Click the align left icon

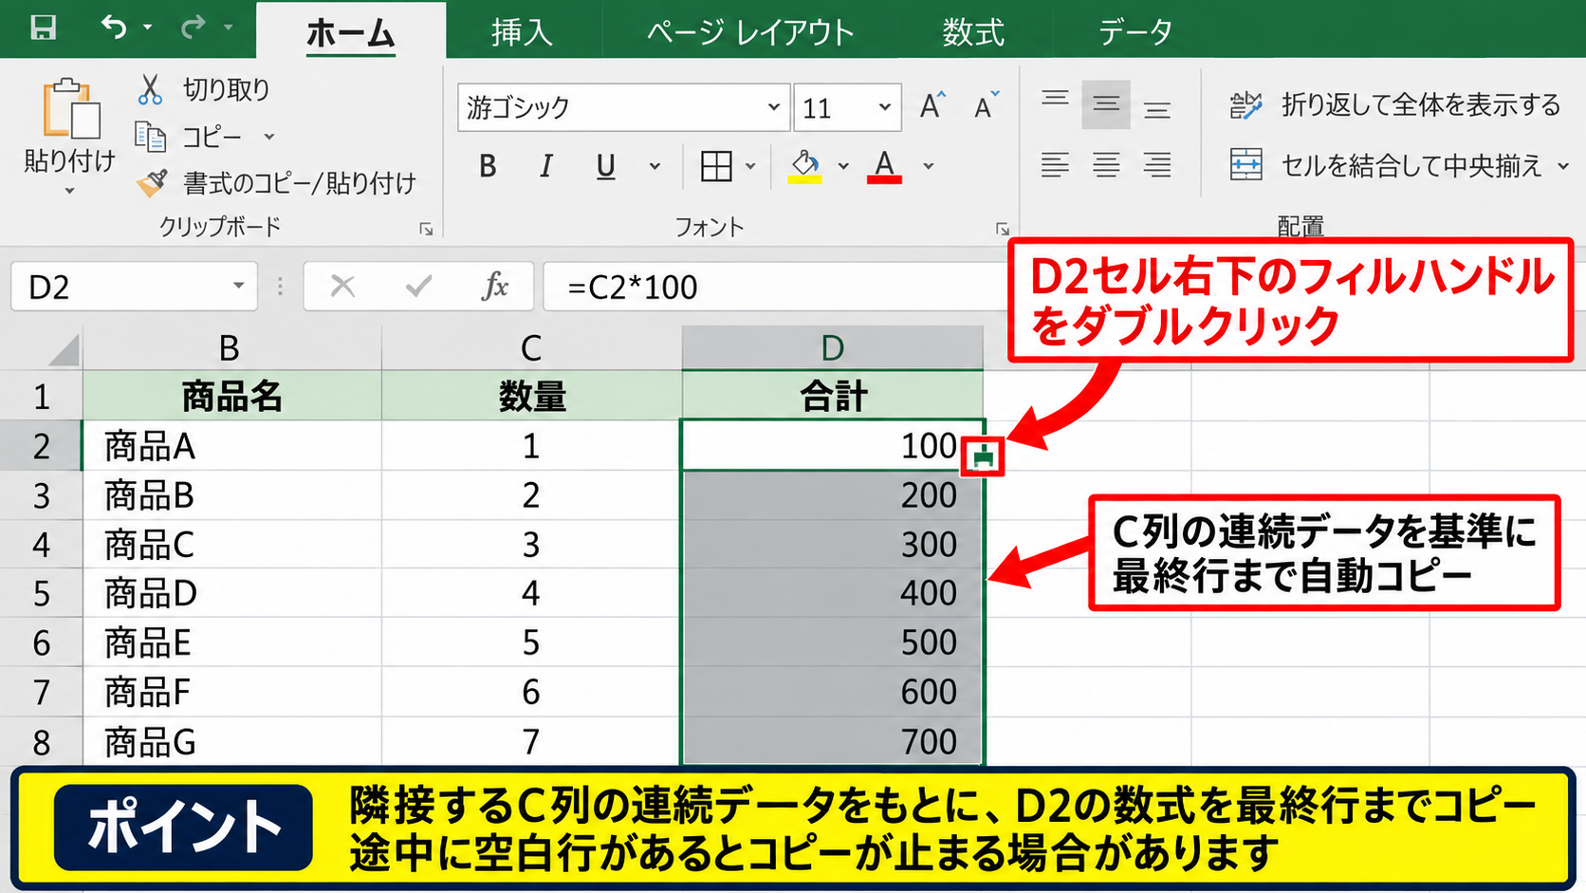[x=1055, y=164]
